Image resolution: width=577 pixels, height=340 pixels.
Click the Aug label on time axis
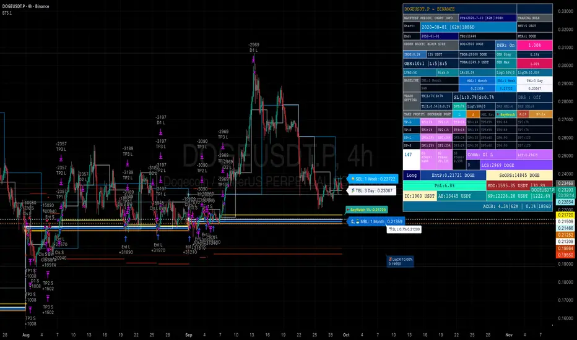point(26,335)
